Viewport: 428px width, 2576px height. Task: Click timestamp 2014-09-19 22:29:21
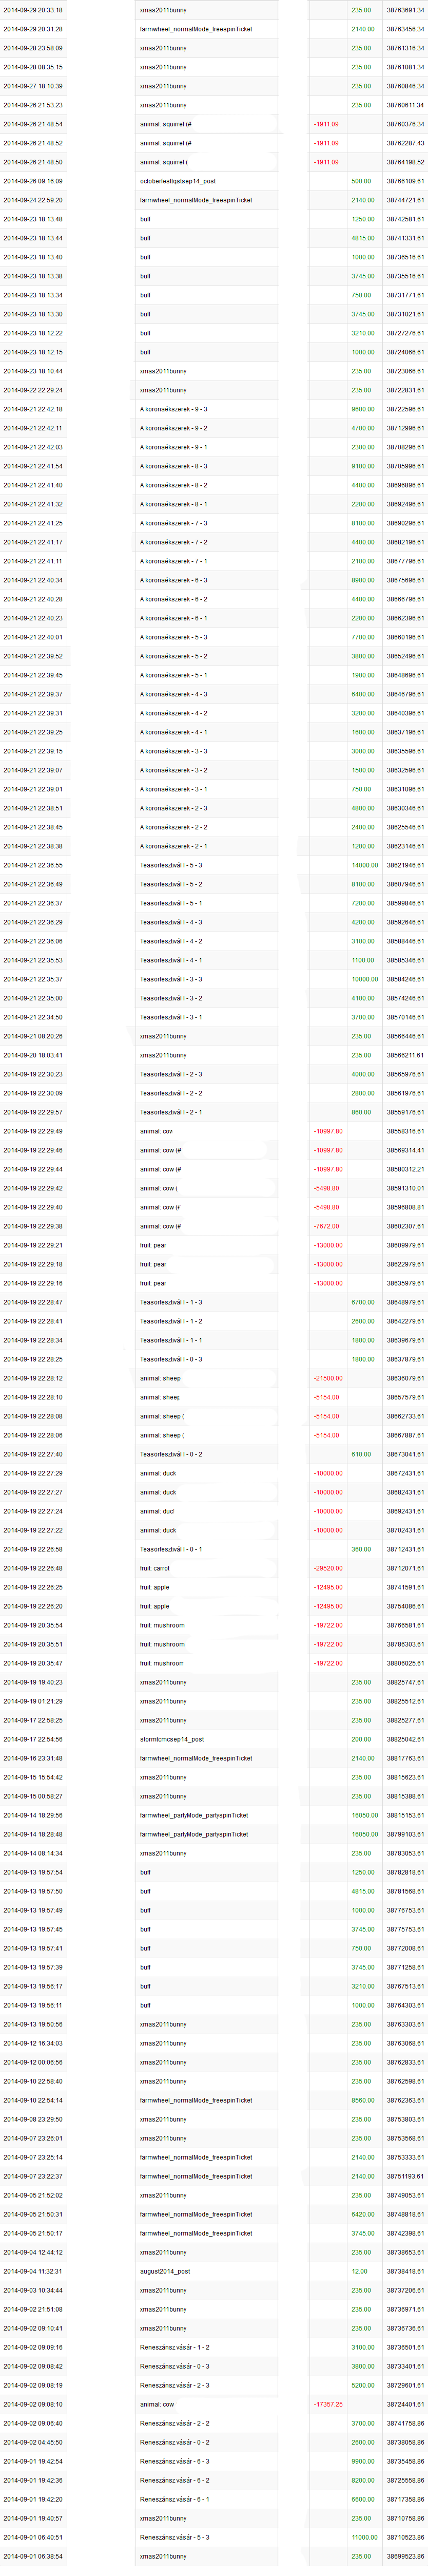[32, 1245]
